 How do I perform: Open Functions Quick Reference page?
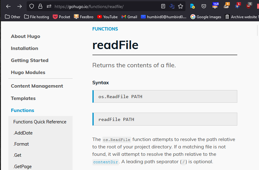(40, 122)
